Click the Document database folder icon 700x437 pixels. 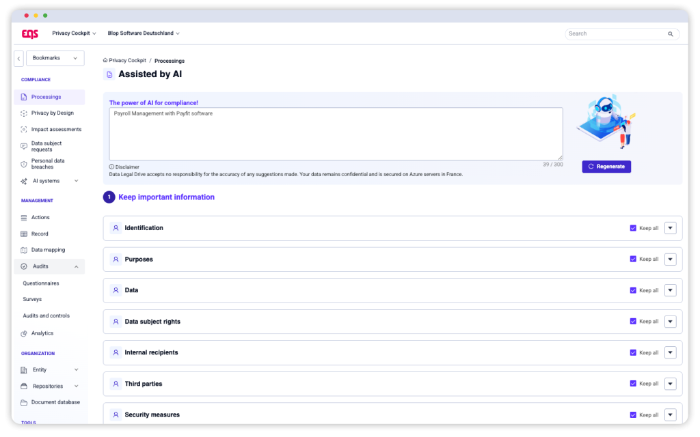tap(24, 402)
